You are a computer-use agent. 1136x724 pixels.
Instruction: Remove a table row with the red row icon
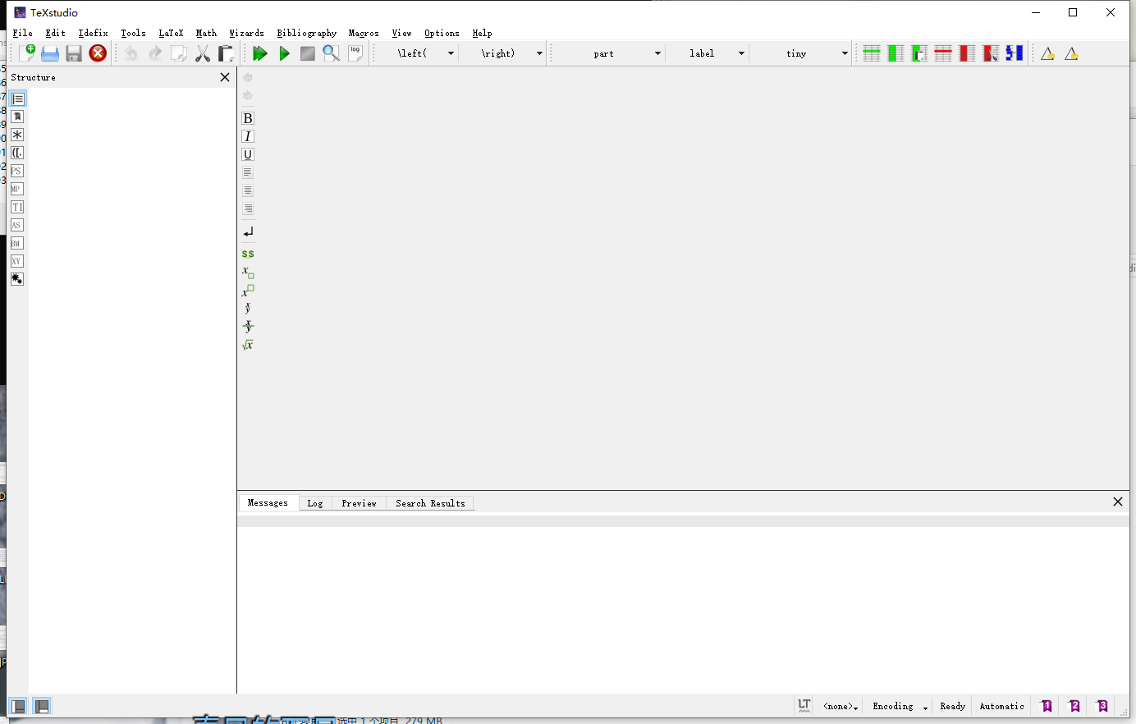coord(943,53)
